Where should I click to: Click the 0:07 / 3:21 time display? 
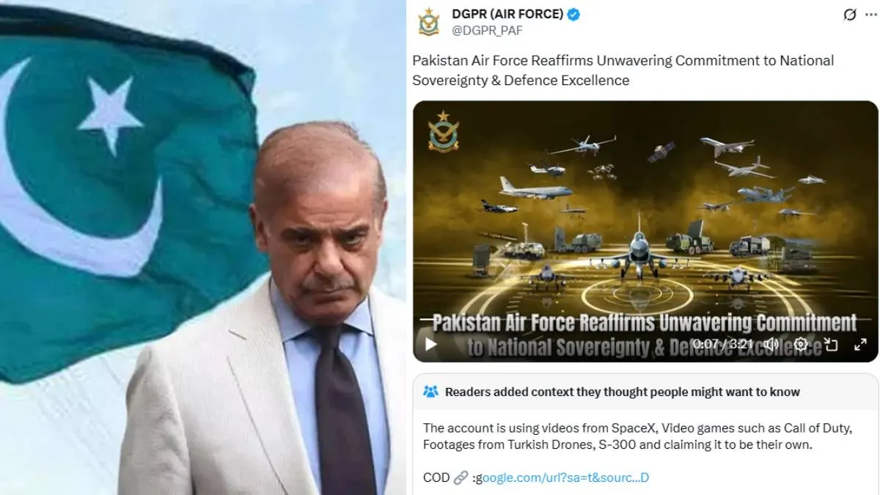pos(723,343)
